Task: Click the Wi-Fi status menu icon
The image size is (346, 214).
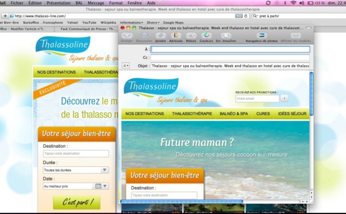Action: pyautogui.click(x=294, y=3)
